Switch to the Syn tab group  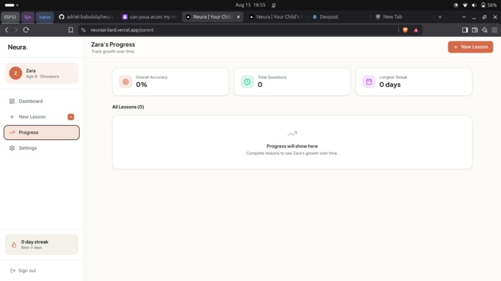[x=28, y=17]
